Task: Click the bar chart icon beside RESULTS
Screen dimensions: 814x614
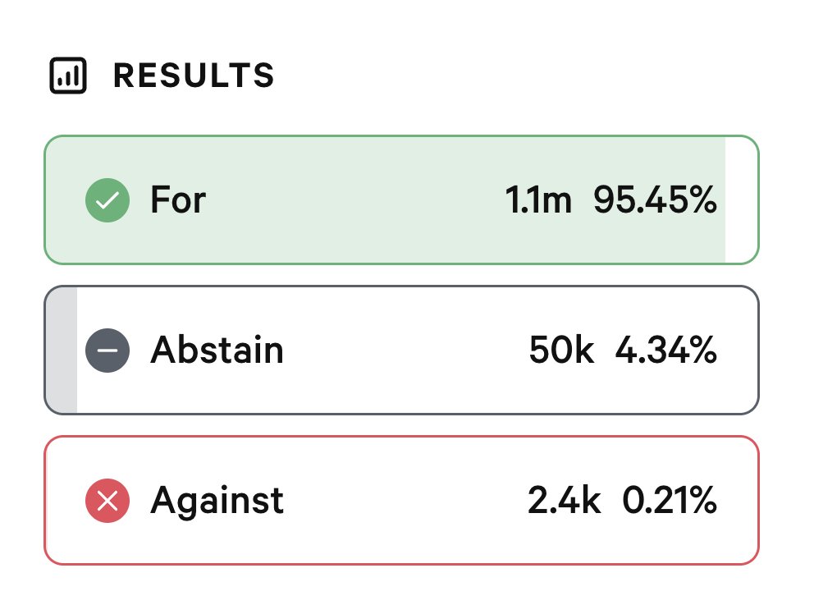Action: click(68, 76)
